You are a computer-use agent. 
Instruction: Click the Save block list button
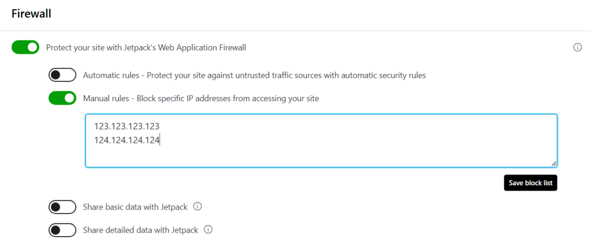tap(530, 183)
